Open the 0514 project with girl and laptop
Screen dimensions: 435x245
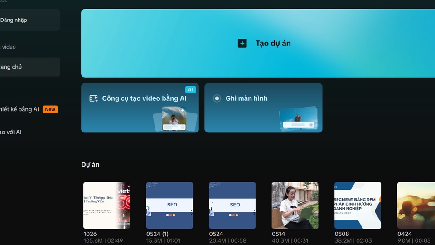[295, 206]
